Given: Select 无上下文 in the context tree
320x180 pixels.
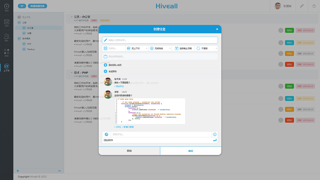Looking at the screenshot, I should 24,17.
